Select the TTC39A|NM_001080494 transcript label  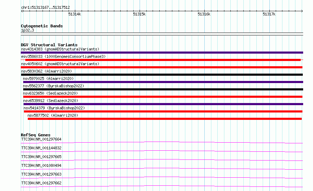point(41,165)
